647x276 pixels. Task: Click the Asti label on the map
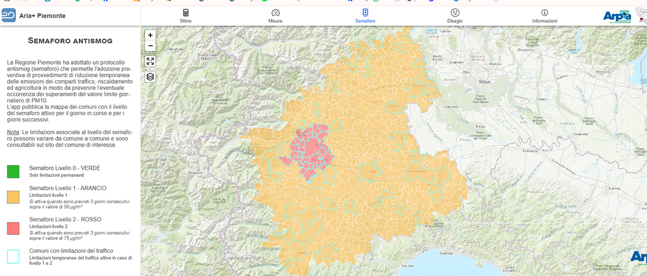tap(373, 171)
